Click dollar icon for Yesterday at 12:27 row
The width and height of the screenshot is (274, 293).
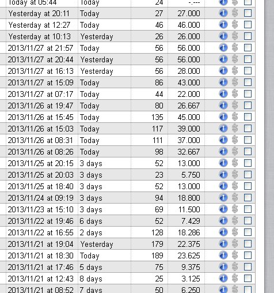235,24
